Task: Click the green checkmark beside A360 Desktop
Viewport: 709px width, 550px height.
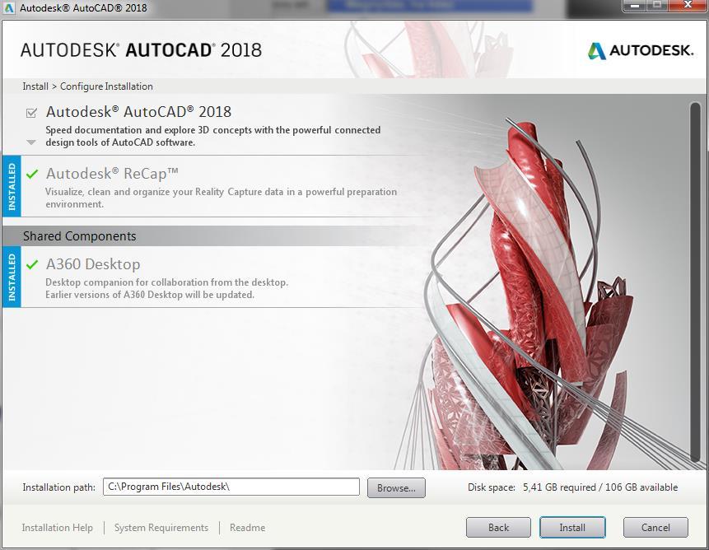Action: tap(32, 264)
